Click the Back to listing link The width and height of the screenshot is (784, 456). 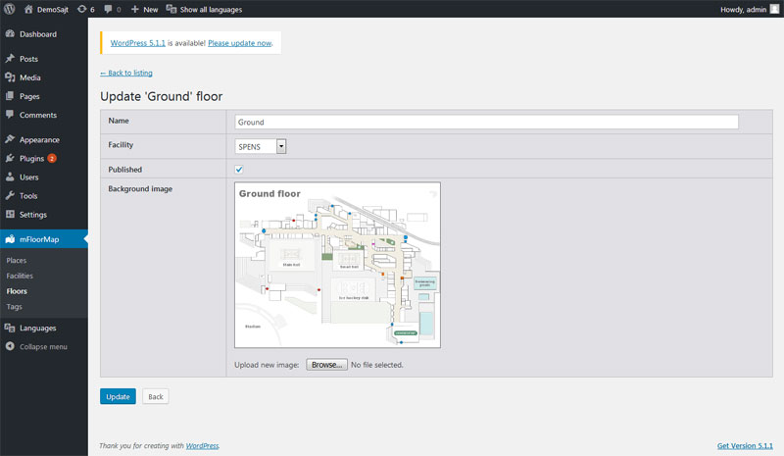125,73
